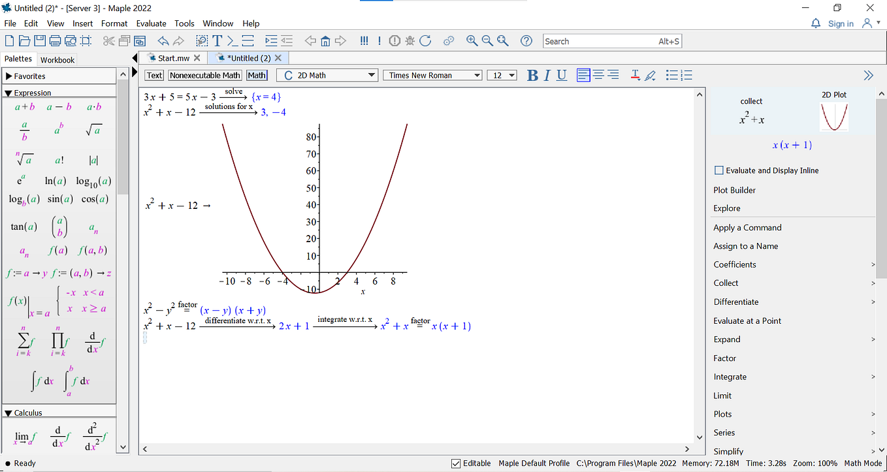Toggle bold formatting

point(532,76)
